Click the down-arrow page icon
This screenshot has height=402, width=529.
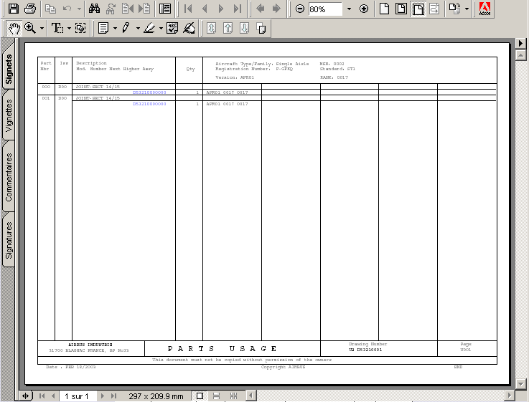[x=245, y=28]
